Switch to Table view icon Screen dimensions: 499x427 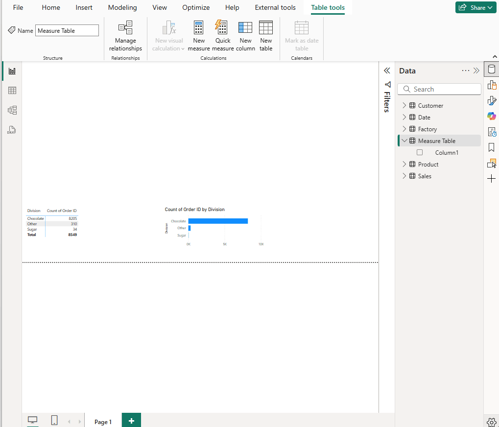[x=12, y=91]
